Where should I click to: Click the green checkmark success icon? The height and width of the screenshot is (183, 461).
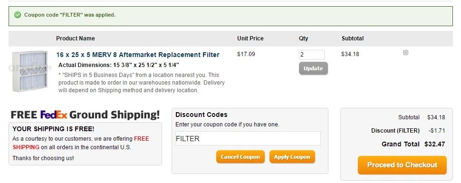[18, 15]
